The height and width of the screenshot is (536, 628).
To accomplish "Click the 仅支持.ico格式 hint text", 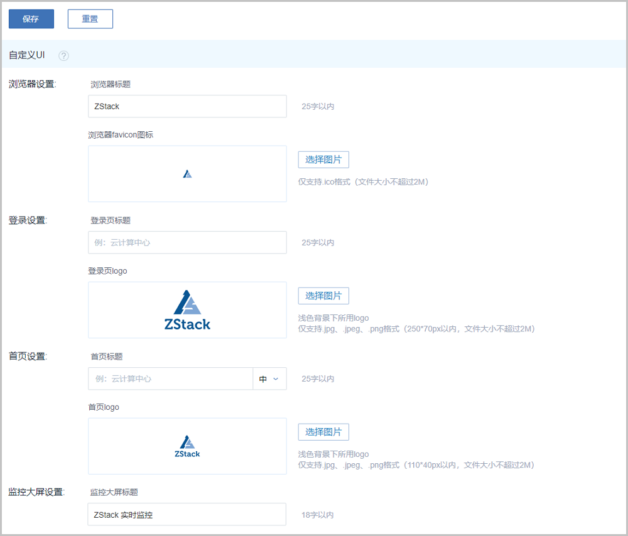I will (x=363, y=182).
